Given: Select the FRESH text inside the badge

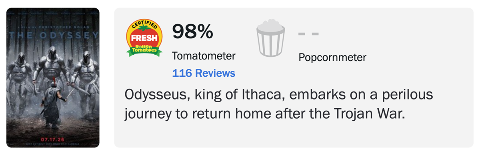Looking at the screenshot, I should pyautogui.click(x=144, y=39).
